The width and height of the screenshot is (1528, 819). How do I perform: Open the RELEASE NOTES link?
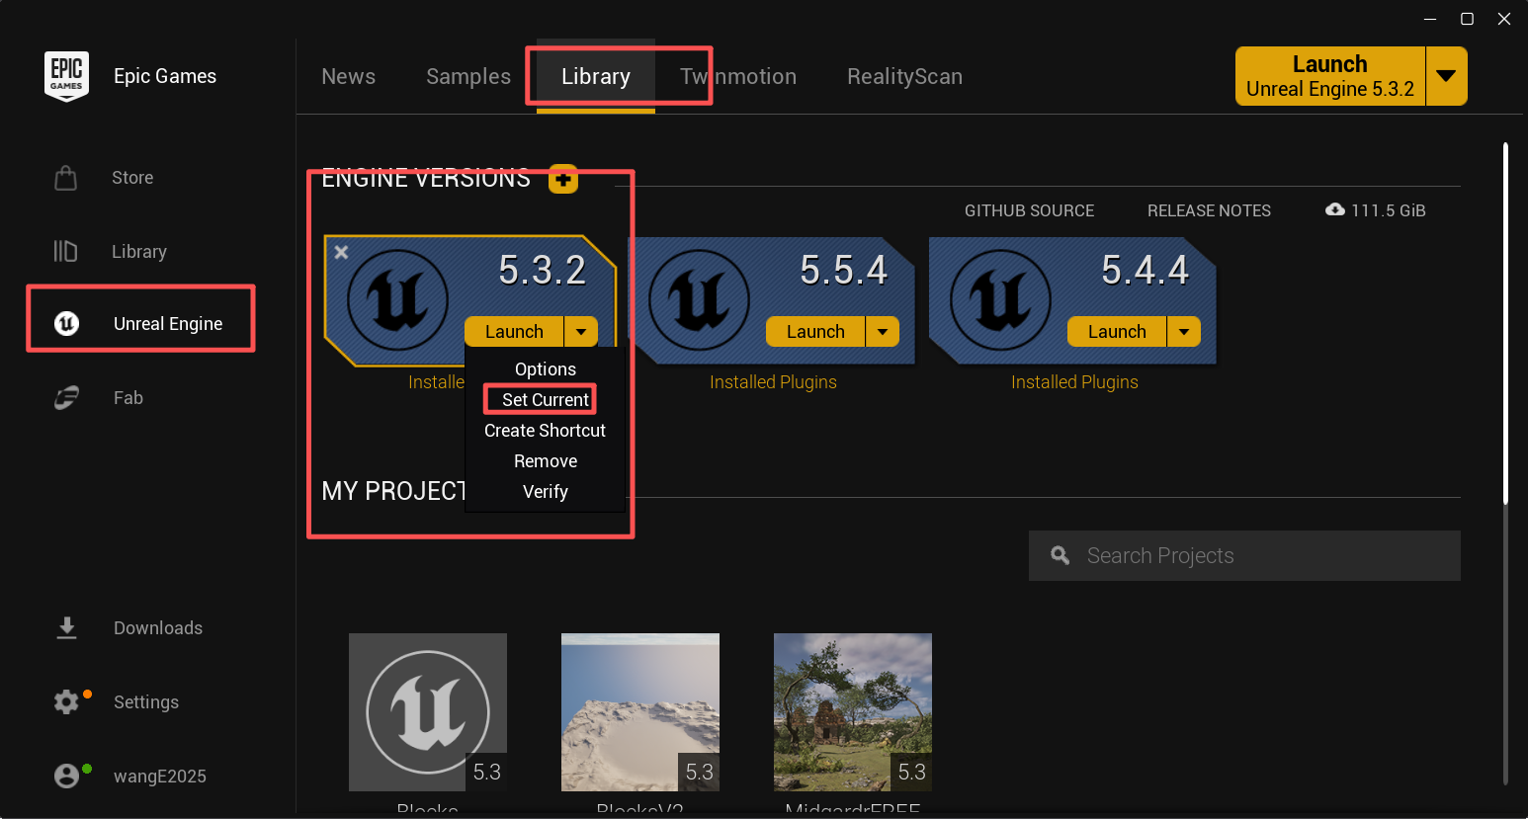coord(1209,210)
